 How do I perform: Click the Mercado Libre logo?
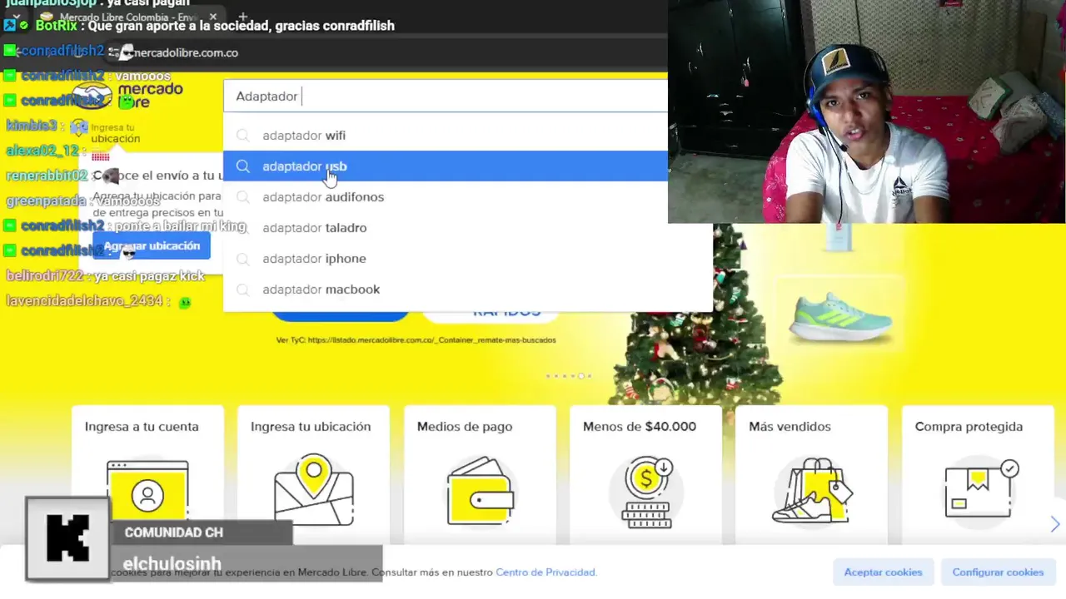pyautogui.click(x=127, y=95)
